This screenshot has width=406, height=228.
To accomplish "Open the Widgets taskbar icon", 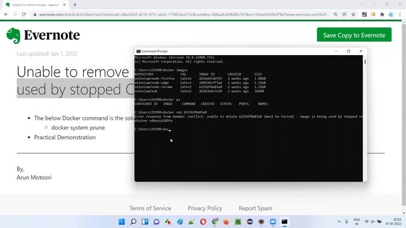I will click(x=145, y=222).
